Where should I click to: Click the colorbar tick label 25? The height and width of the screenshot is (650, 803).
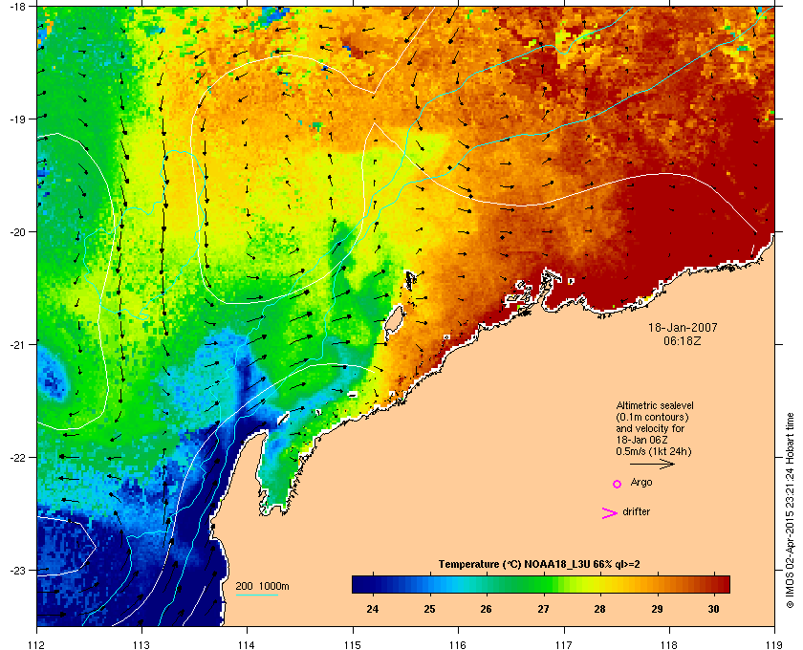pyautogui.click(x=429, y=609)
